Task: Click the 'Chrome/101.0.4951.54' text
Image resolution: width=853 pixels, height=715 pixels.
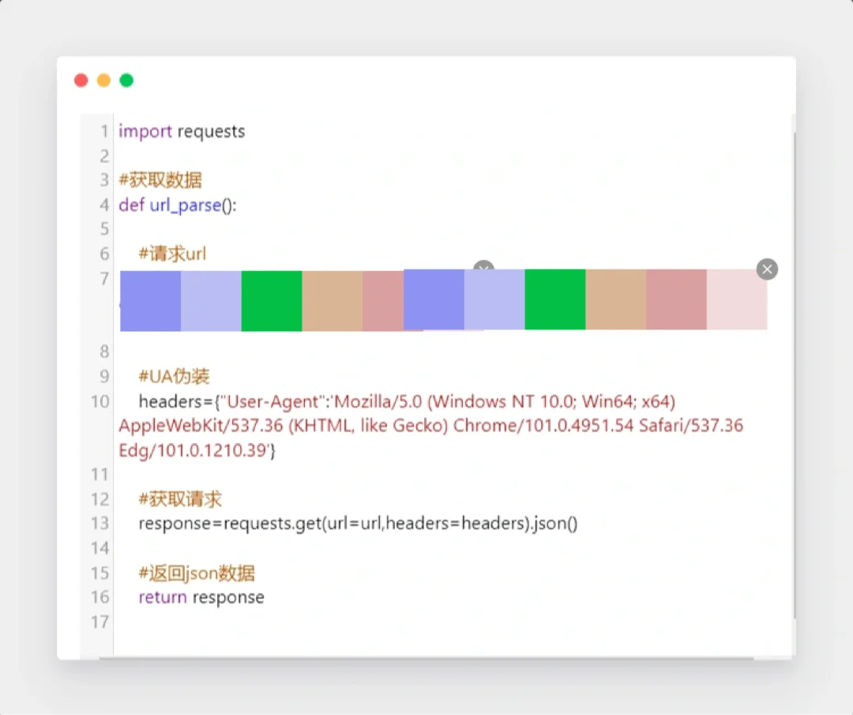Action: (x=543, y=426)
